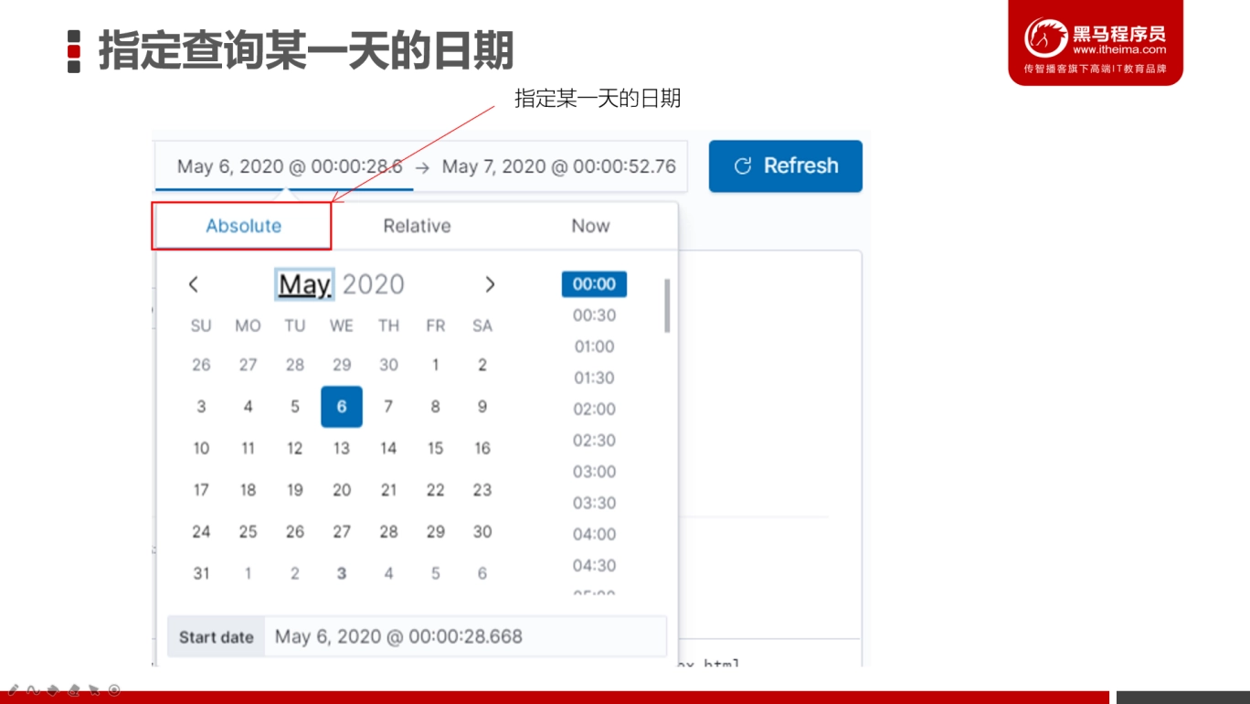Switch to the Absolute tab
The width and height of the screenshot is (1250, 704).
(x=243, y=226)
